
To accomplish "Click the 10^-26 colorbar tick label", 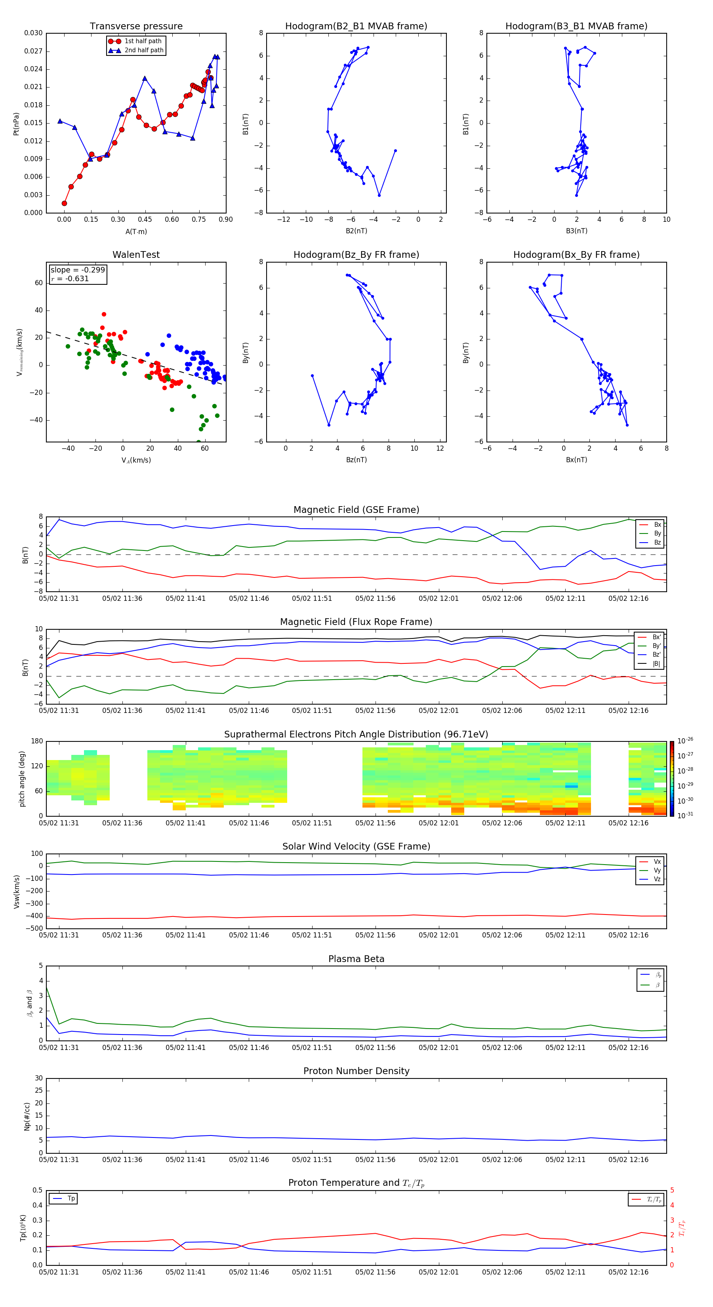I will (685, 741).
